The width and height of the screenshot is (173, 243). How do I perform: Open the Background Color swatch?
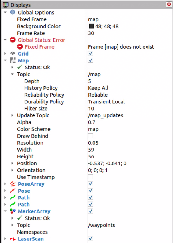pos(91,26)
